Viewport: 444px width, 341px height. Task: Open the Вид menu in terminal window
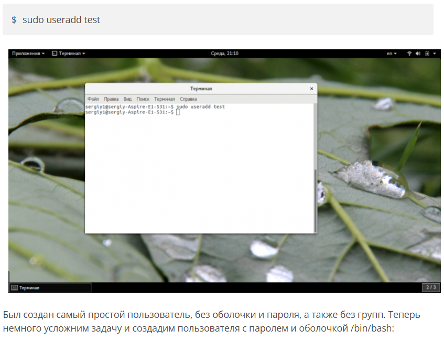click(127, 99)
